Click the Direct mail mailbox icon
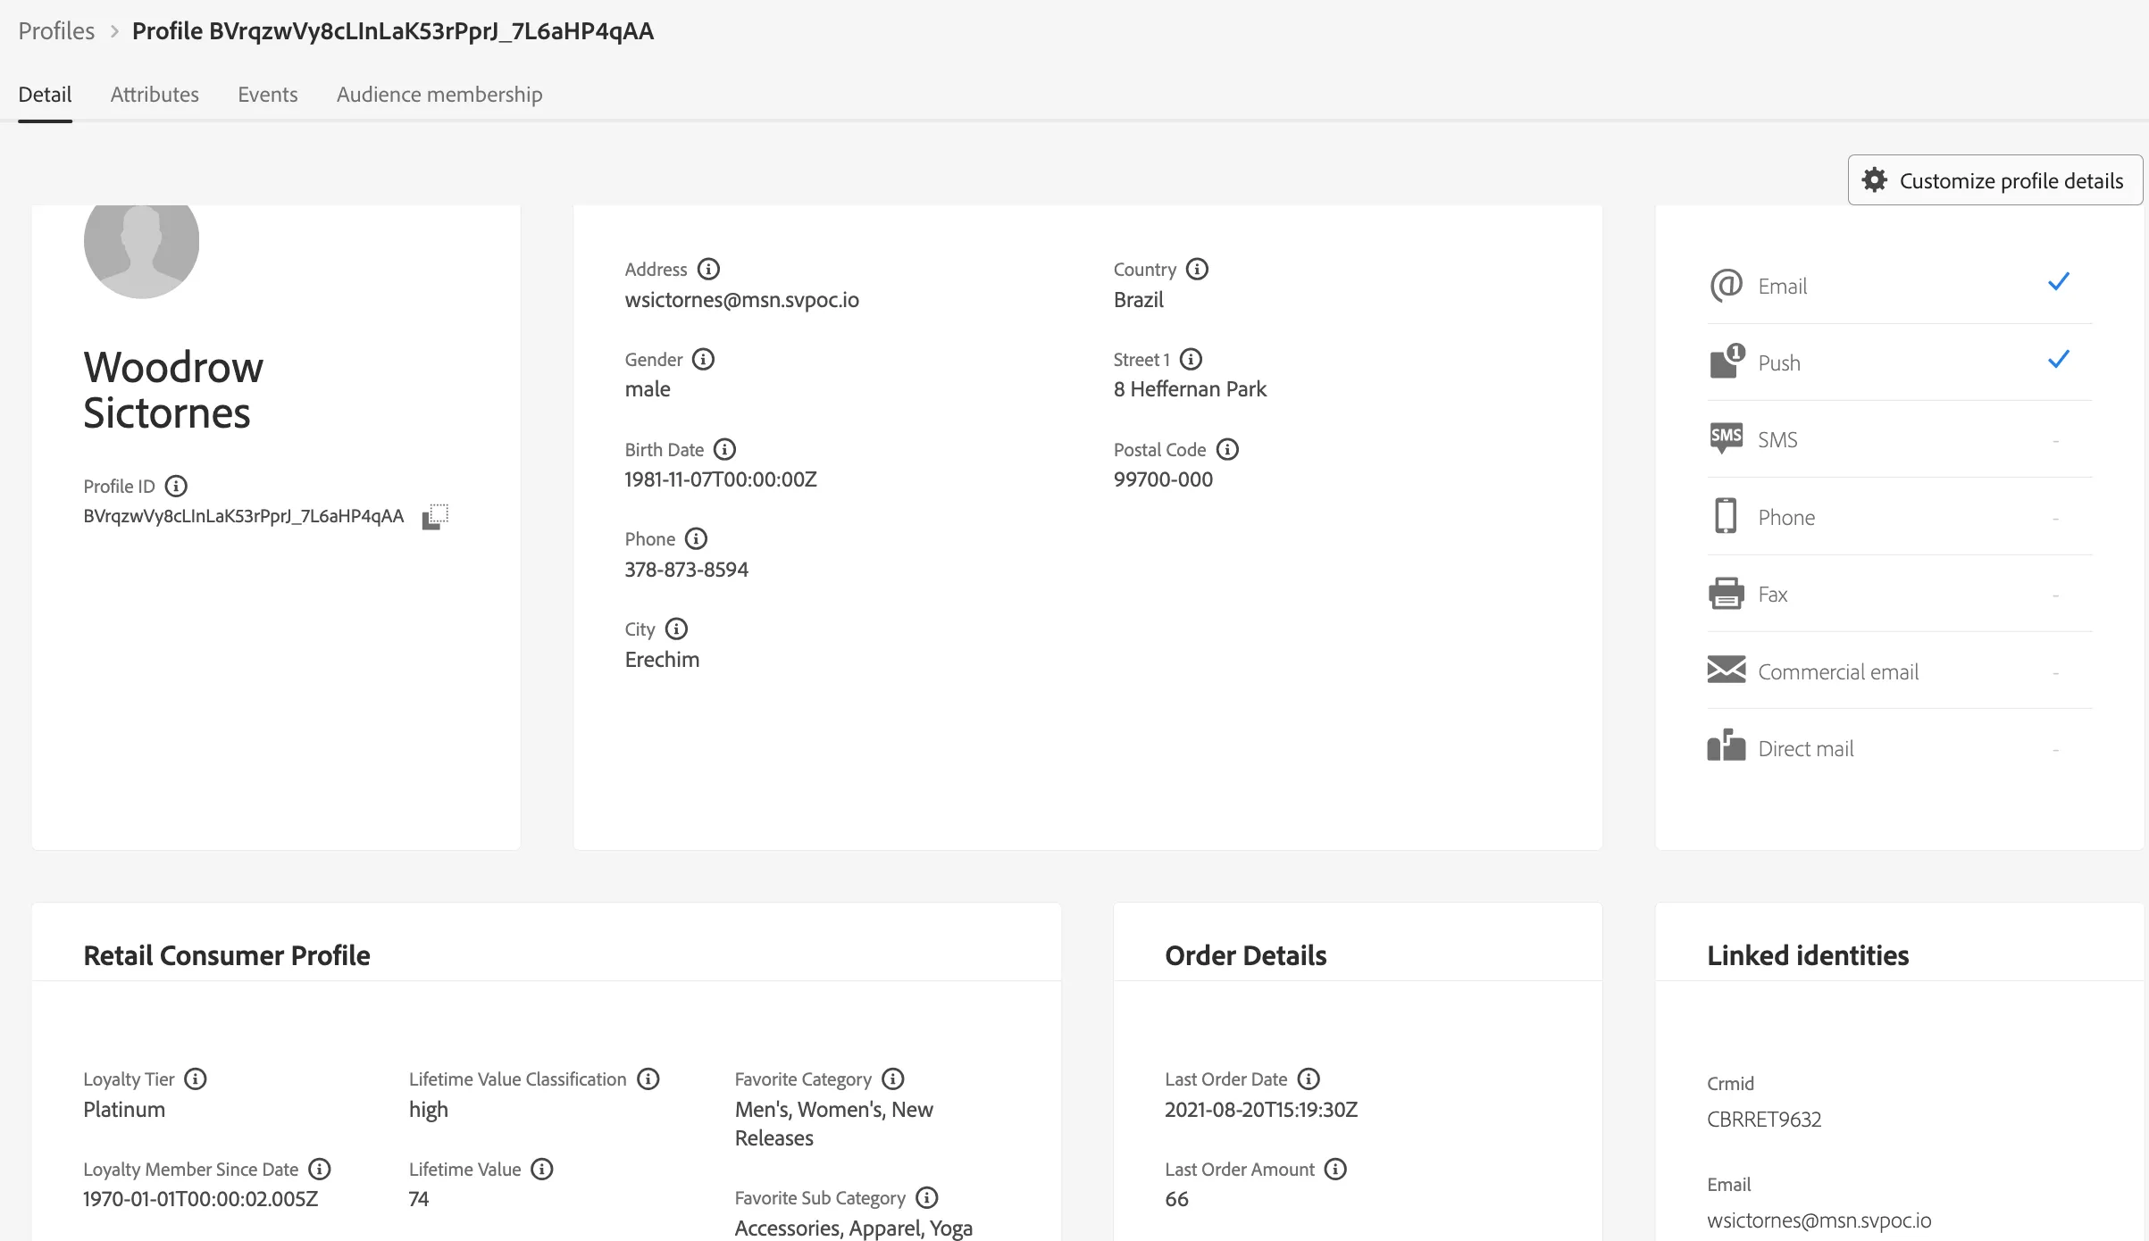This screenshot has height=1241, width=2149. [1726, 745]
